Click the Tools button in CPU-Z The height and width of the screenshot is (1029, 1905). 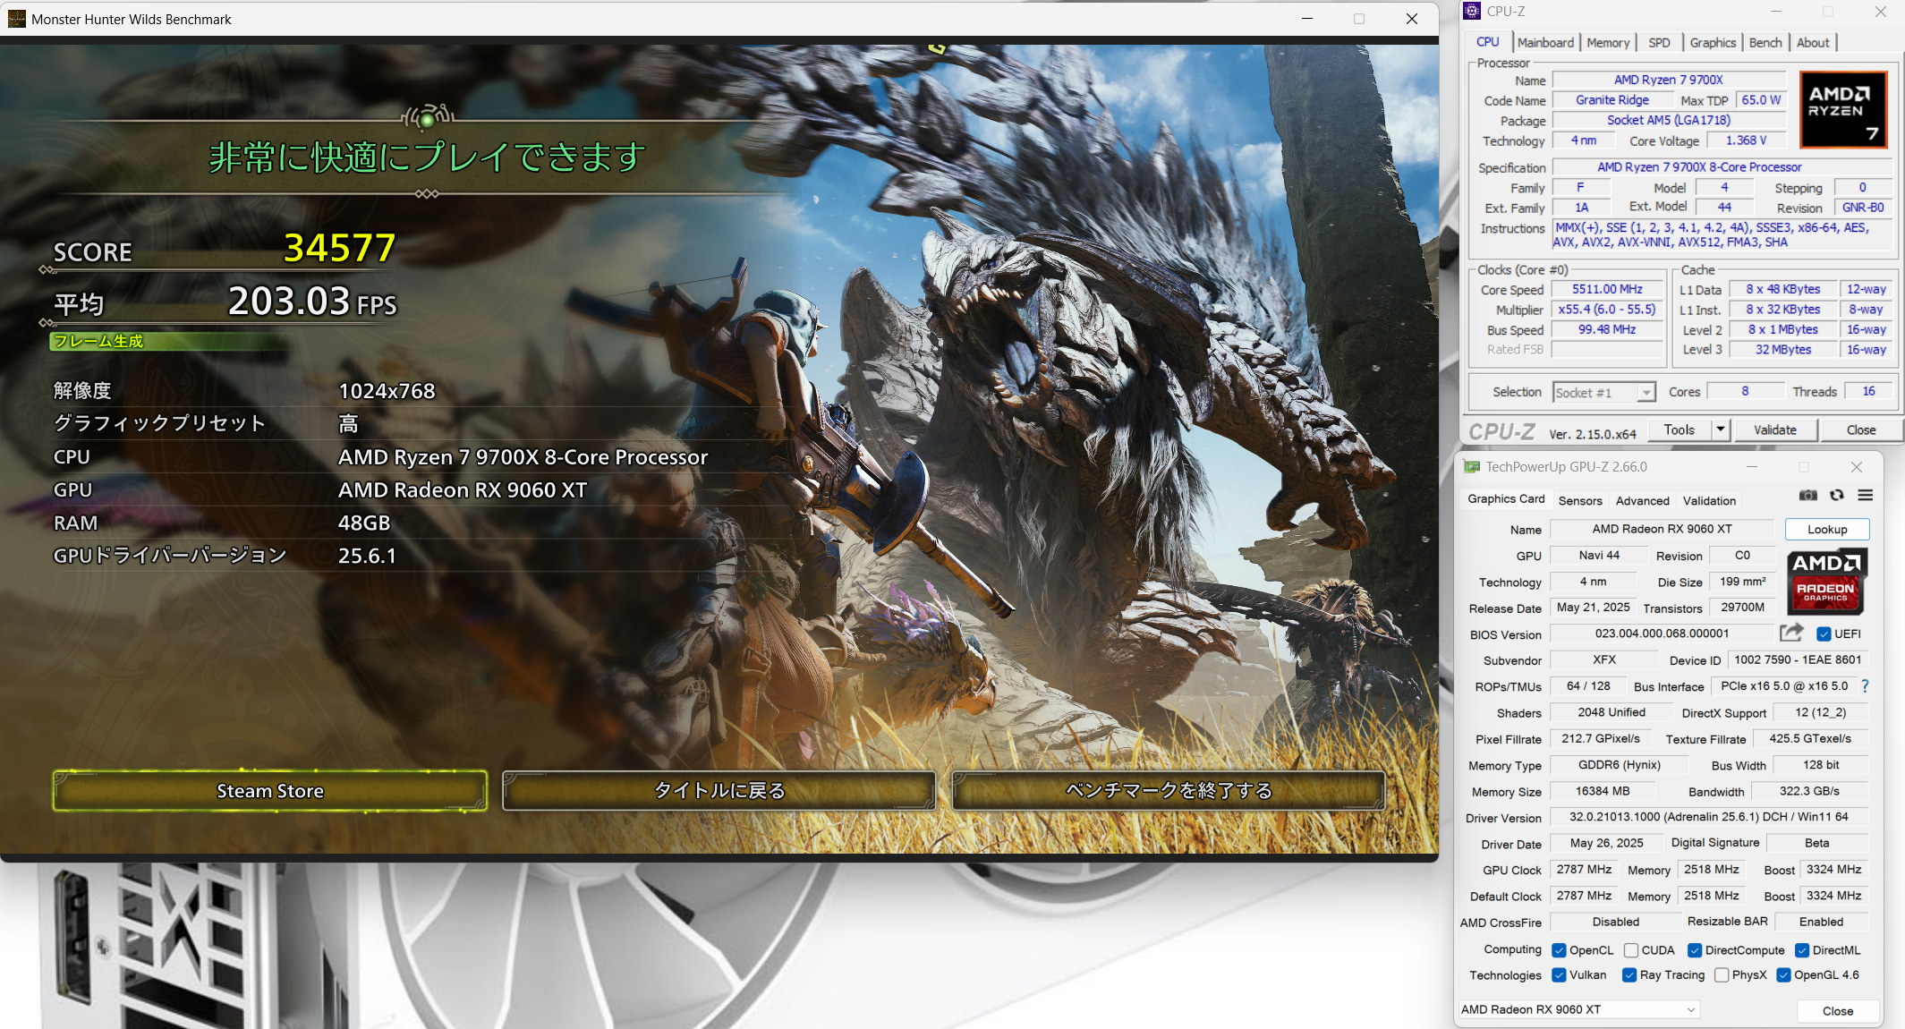(x=1680, y=429)
